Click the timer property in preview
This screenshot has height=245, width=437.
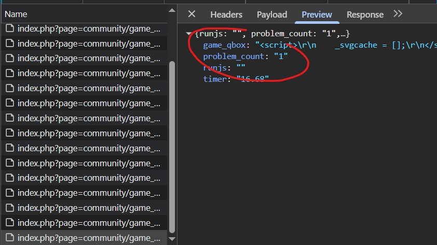coord(214,79)
